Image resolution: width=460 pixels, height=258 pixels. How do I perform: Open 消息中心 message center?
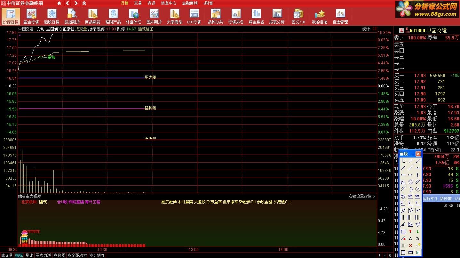coord(169,3)
